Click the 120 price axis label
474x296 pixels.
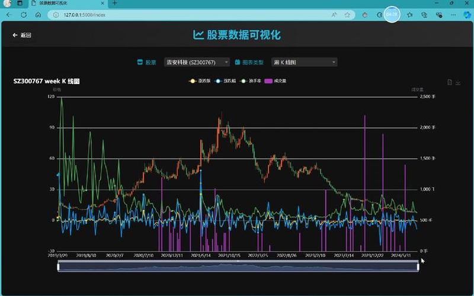(51, 96)
